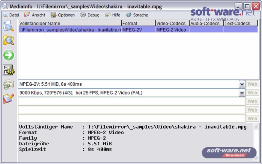
Task: Open the Ansicht menu
Action: pos(34,15)
